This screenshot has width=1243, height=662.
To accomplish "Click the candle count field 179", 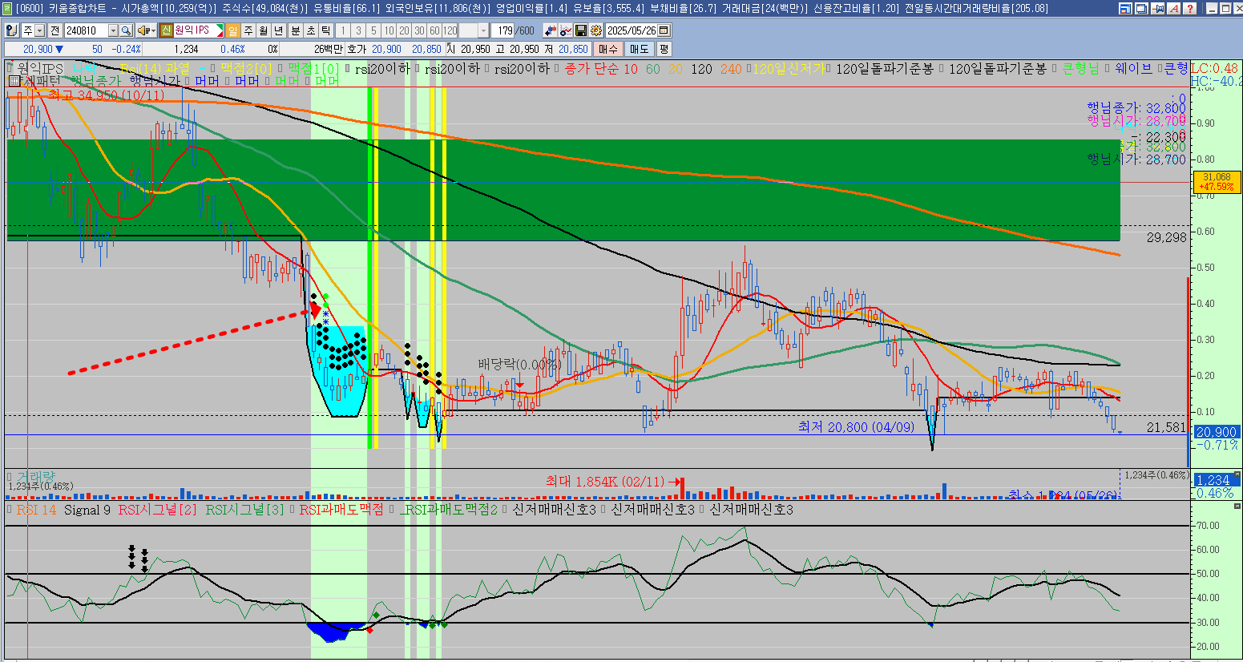I will click(x=502, y=30).
